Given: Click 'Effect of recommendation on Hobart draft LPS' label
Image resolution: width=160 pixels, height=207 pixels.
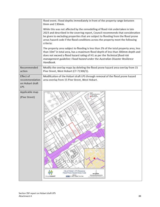Looking at the screenshot, I should (x=30, y=82).
